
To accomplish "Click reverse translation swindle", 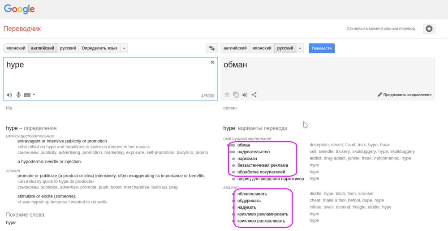I will (326, 151).
